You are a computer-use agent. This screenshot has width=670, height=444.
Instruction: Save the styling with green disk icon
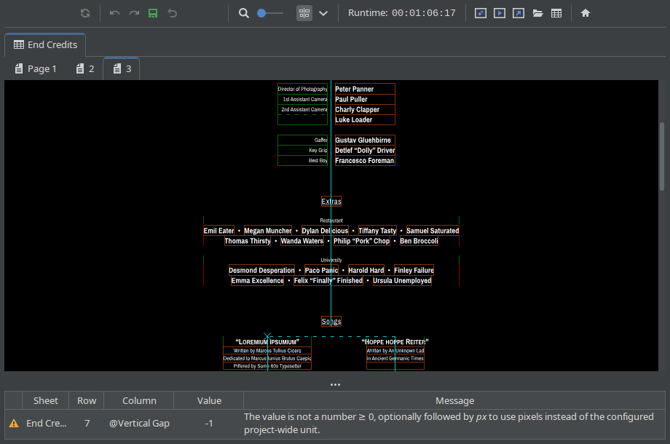[x=153, y=13]
